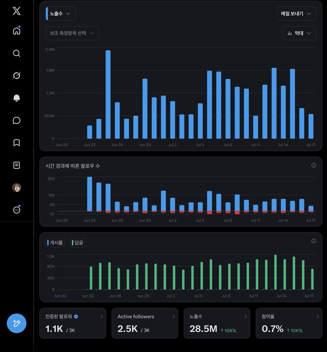Image resolution: width=327 pixels, height=352 pixels.
Task: Click chevron on 인증된 팔로워 card
Action: tap(102, 317)
